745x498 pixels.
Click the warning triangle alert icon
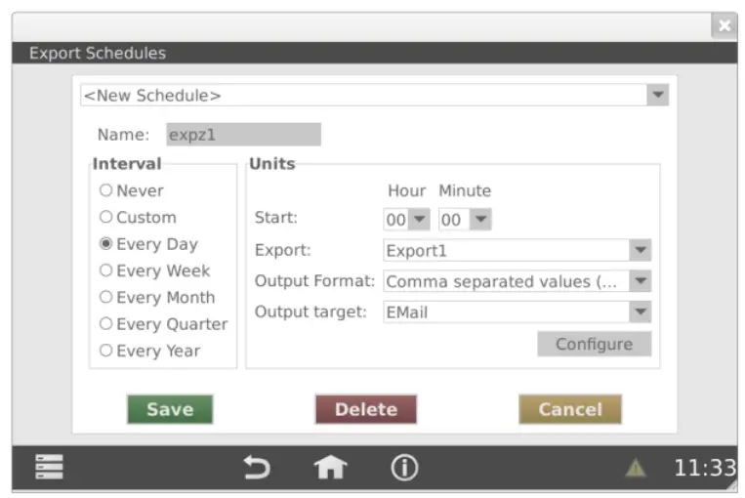pyautogui.click(x=636, y=469)
